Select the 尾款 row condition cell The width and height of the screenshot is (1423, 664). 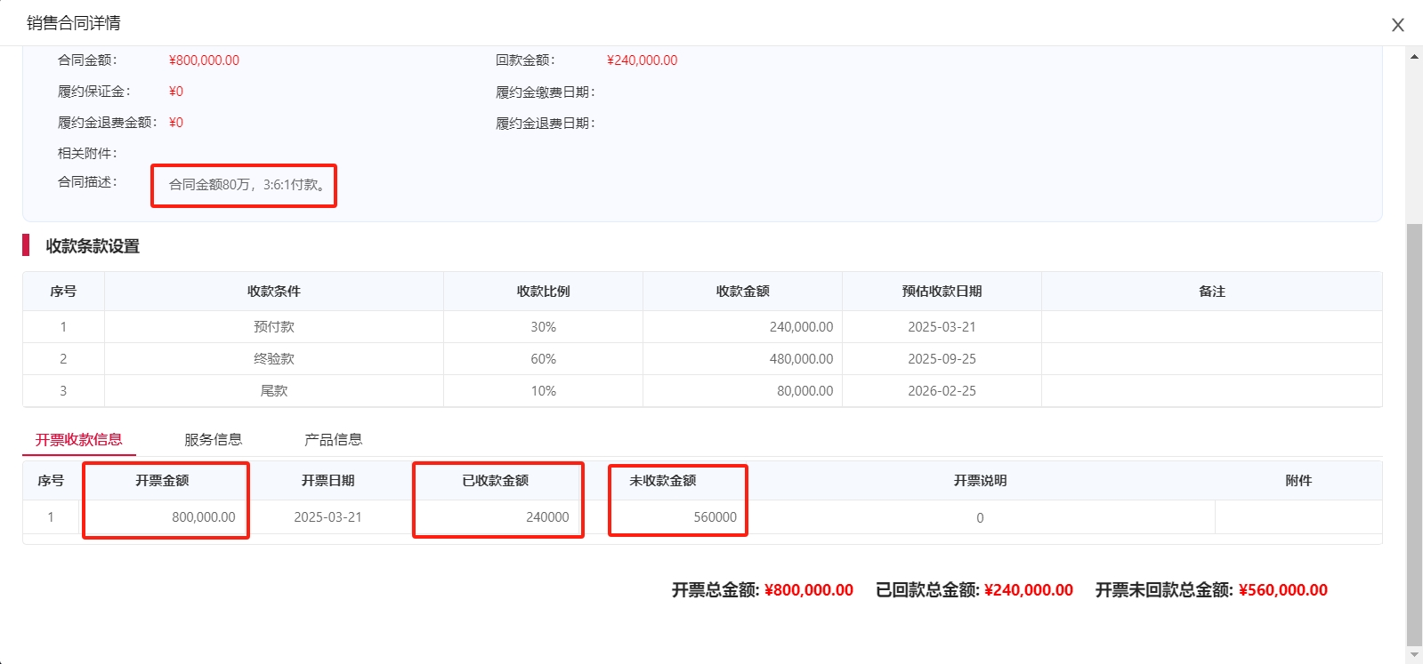(274, 391)
